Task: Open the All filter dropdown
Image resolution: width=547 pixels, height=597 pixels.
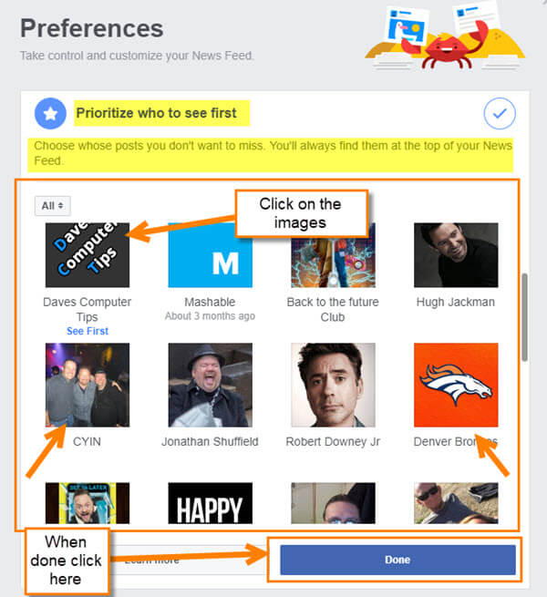Action: tap(53, 206)
